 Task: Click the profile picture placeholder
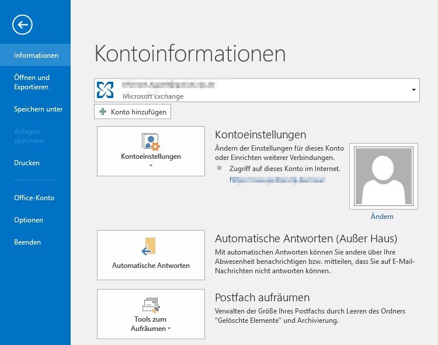[383, 176]
